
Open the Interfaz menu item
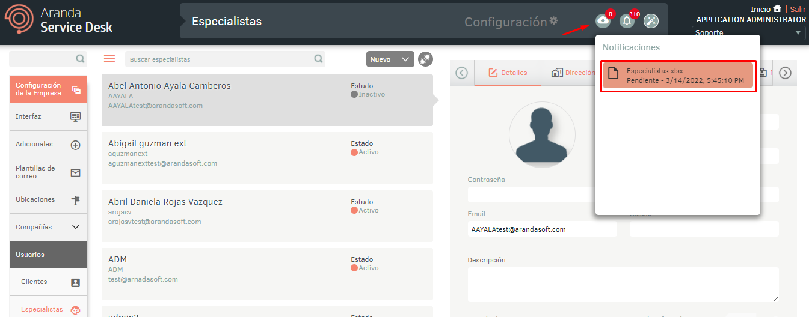click(x=48, y=116)
